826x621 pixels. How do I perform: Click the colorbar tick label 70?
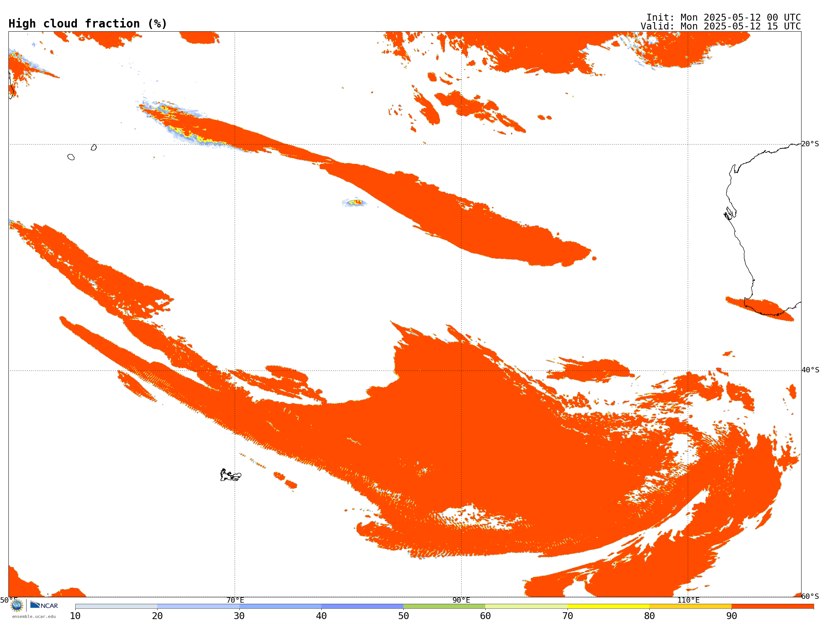(x=567, y=616)
